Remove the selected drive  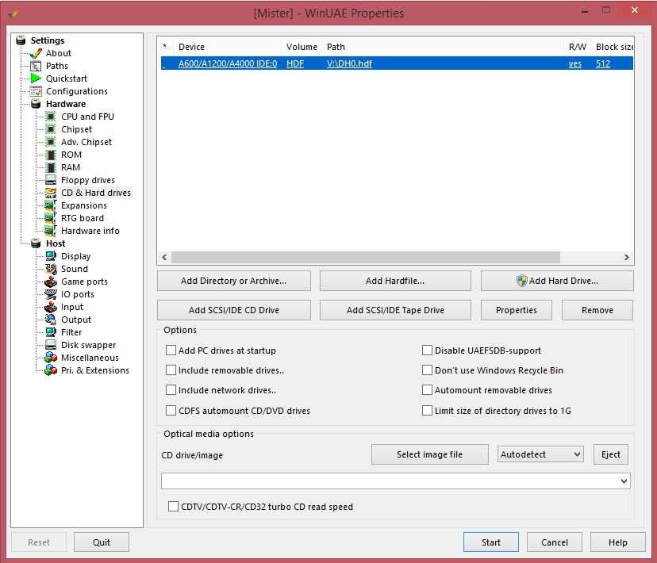tap(597, 310)
